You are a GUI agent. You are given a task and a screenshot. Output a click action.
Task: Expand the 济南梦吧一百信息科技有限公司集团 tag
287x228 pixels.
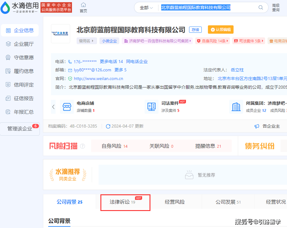click(x=157, y=41)
